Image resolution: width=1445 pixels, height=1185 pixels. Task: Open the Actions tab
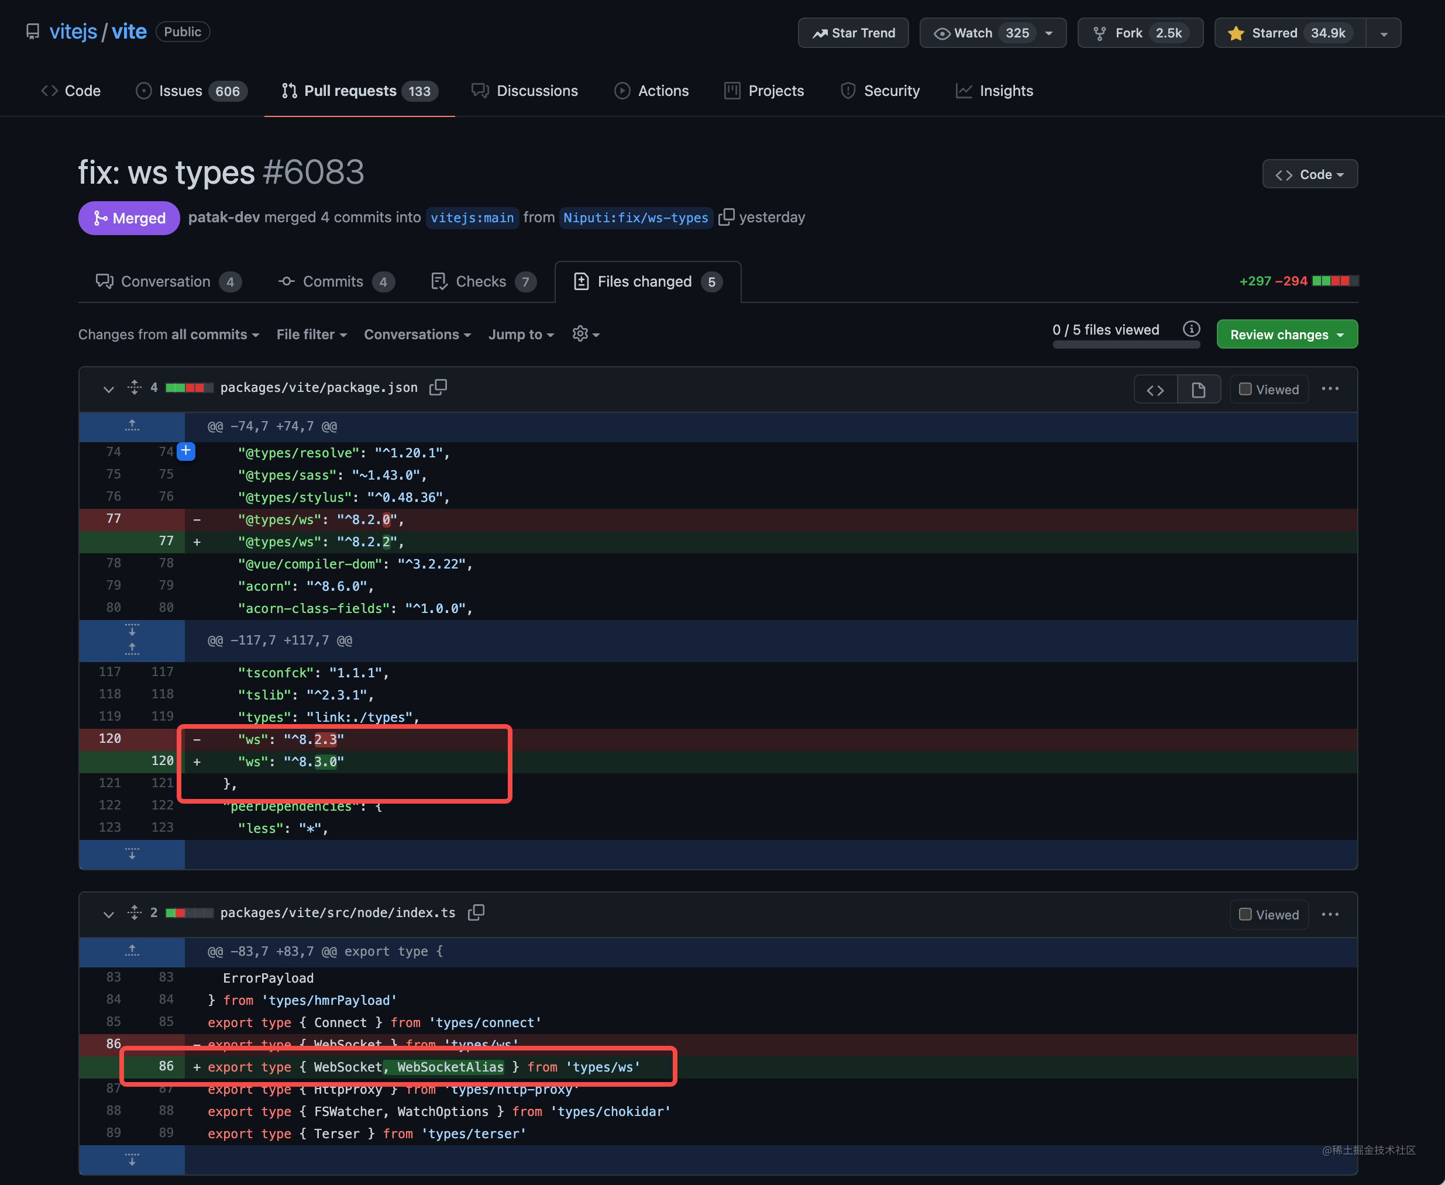click(651, 91)
